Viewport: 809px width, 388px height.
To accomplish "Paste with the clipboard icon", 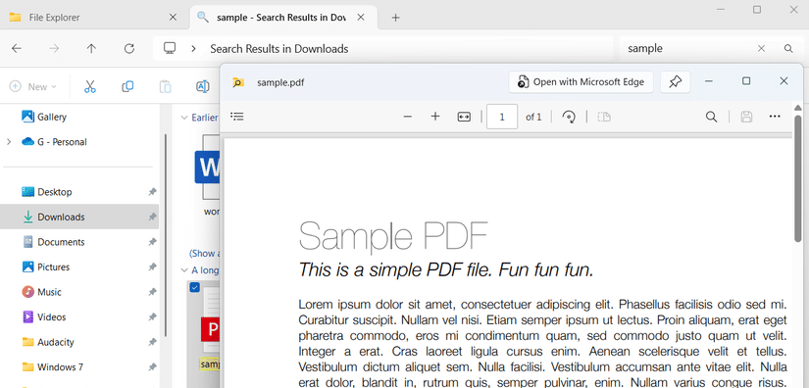I will [x=165, y=86].
